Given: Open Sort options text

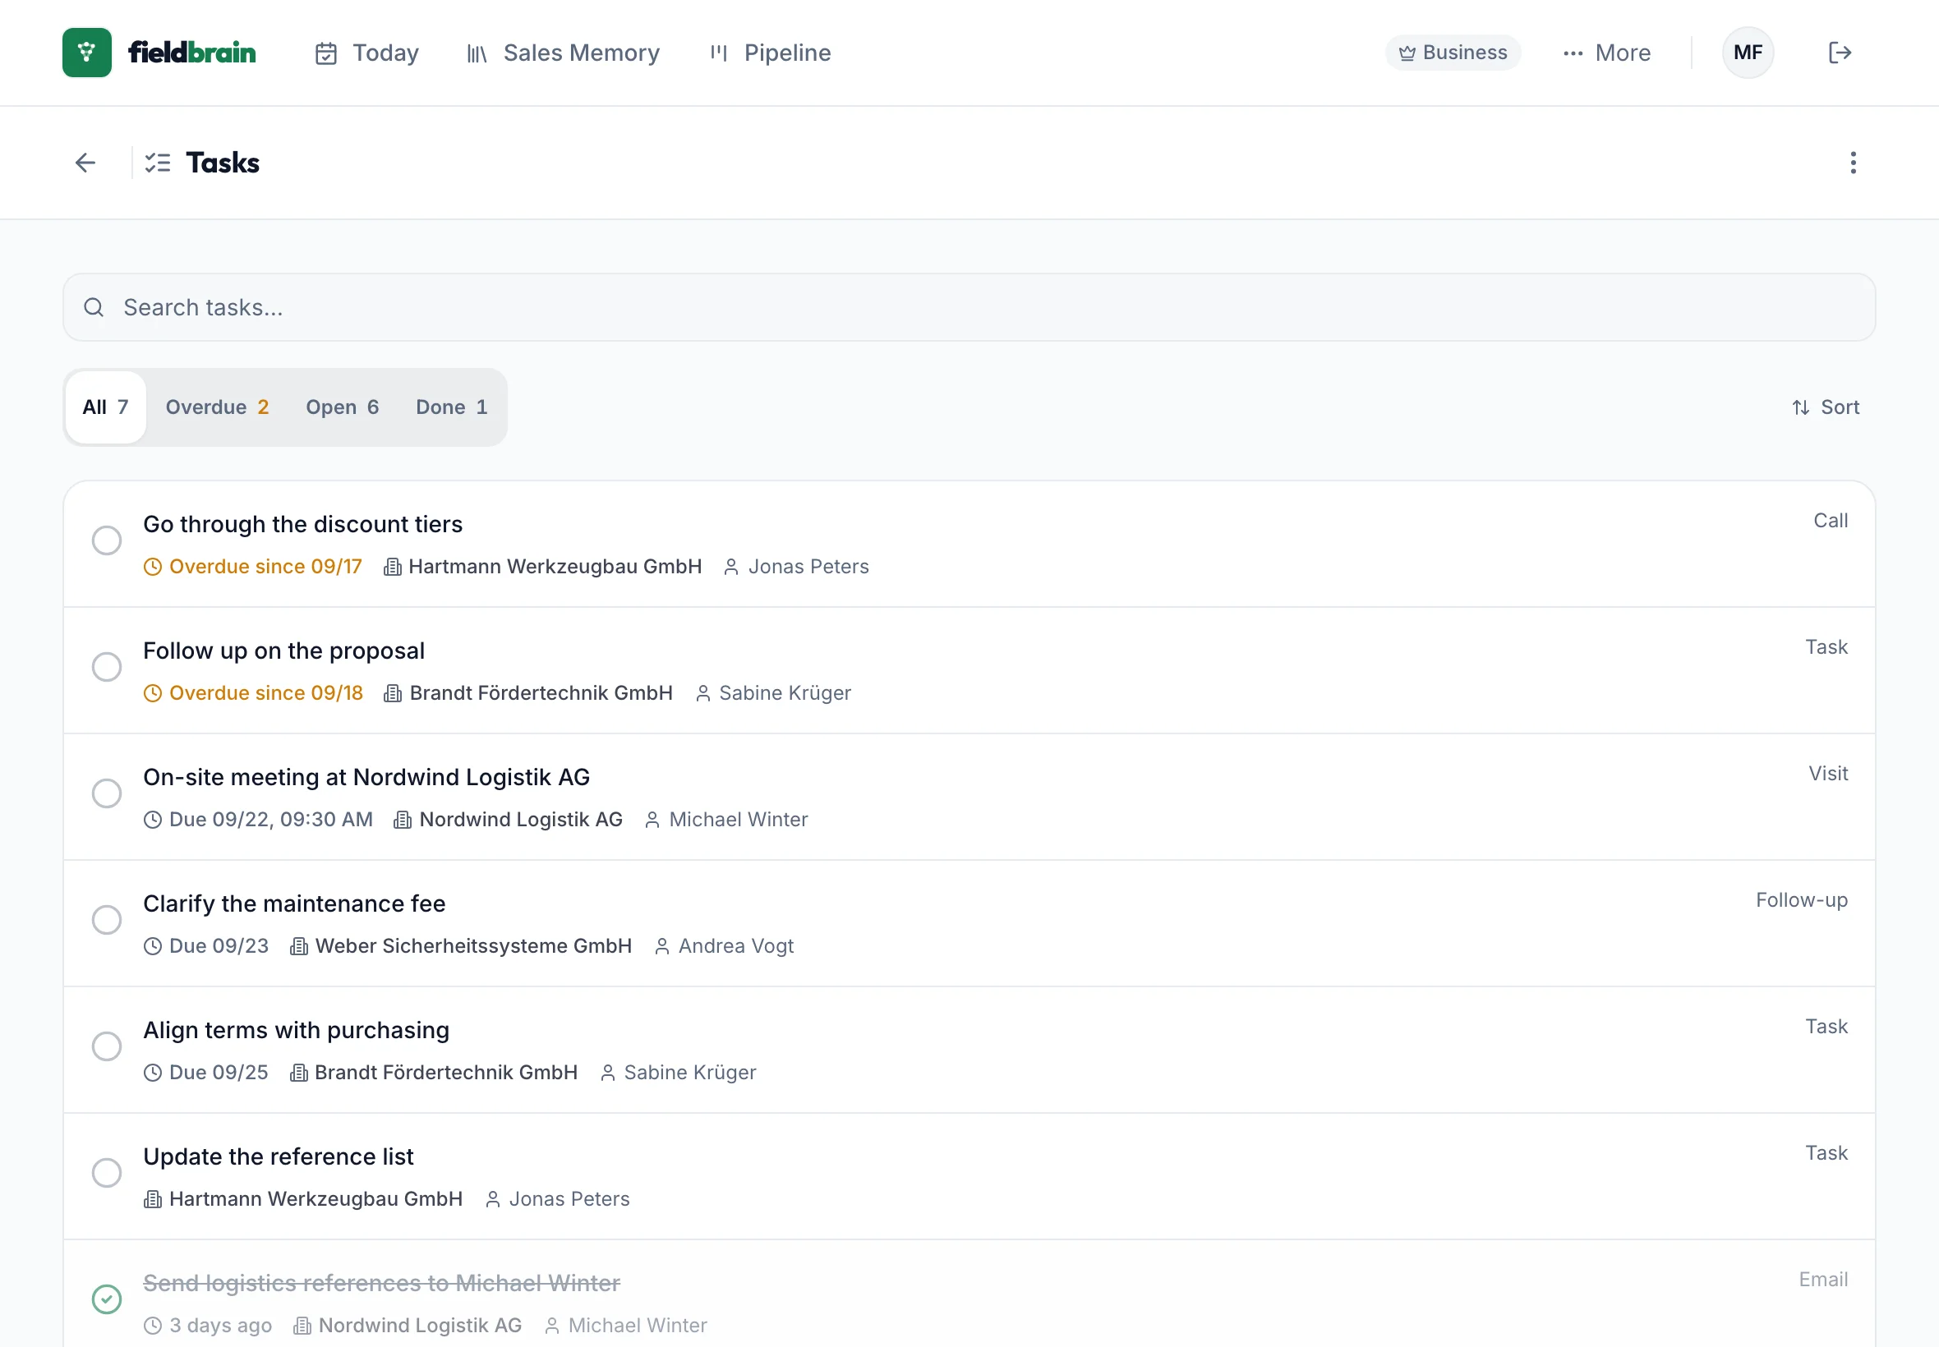Looking at the screenshot, I should coord(1840,407).
